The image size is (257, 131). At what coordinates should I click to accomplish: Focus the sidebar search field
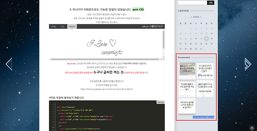192,2
